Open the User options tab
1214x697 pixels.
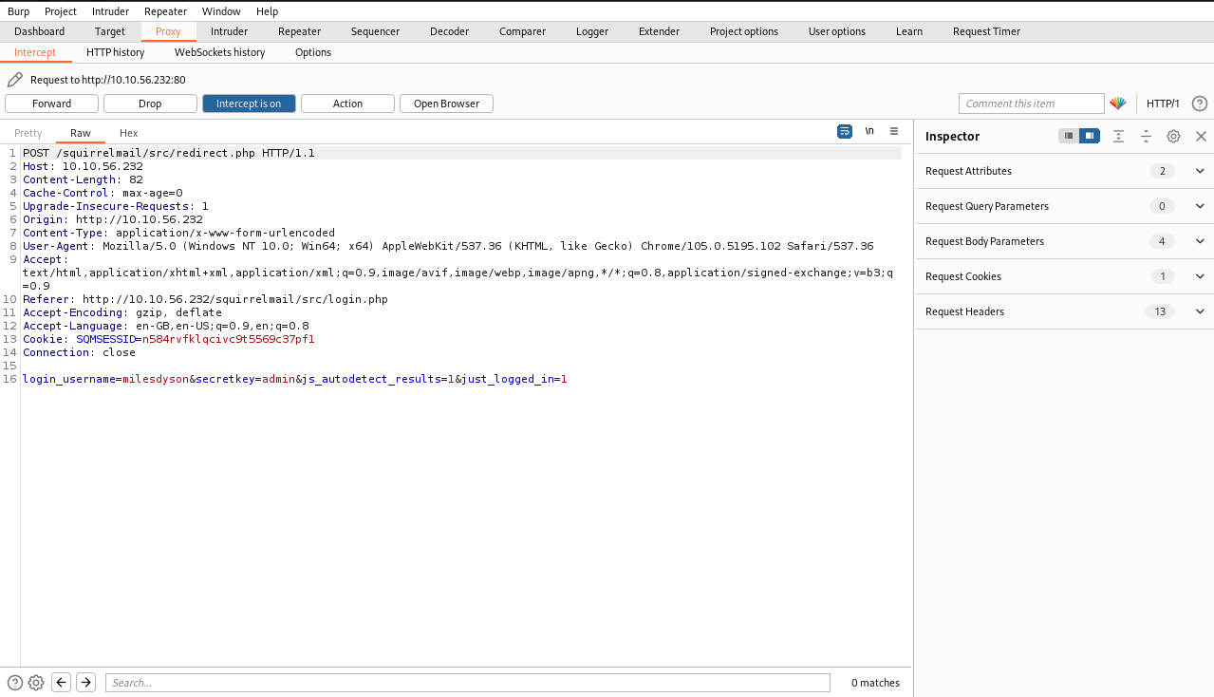(837, 31)
